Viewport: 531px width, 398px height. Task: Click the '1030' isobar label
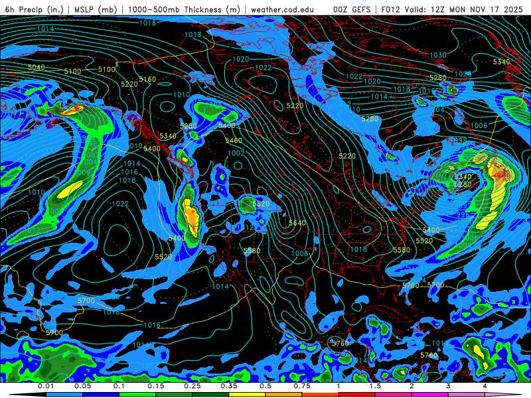pos(438,55)
